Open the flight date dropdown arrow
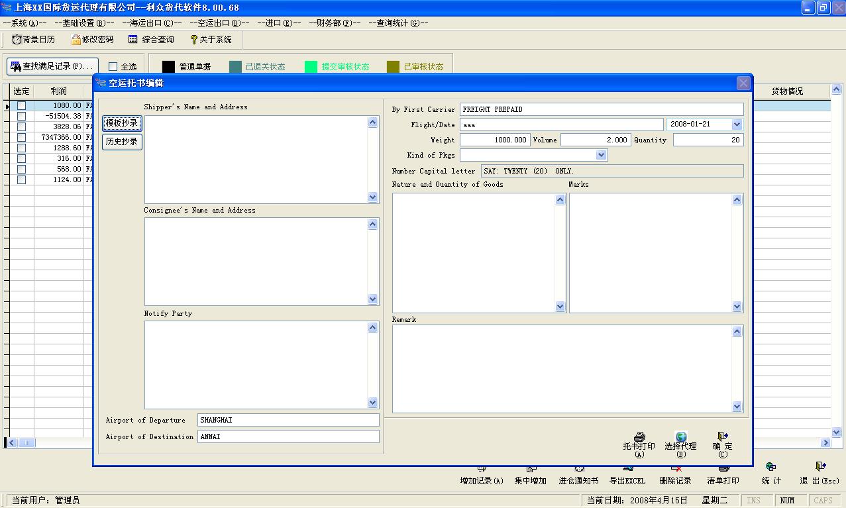This screenshot has height=508, width=846. pyautogui.click(x=737, y=125)
